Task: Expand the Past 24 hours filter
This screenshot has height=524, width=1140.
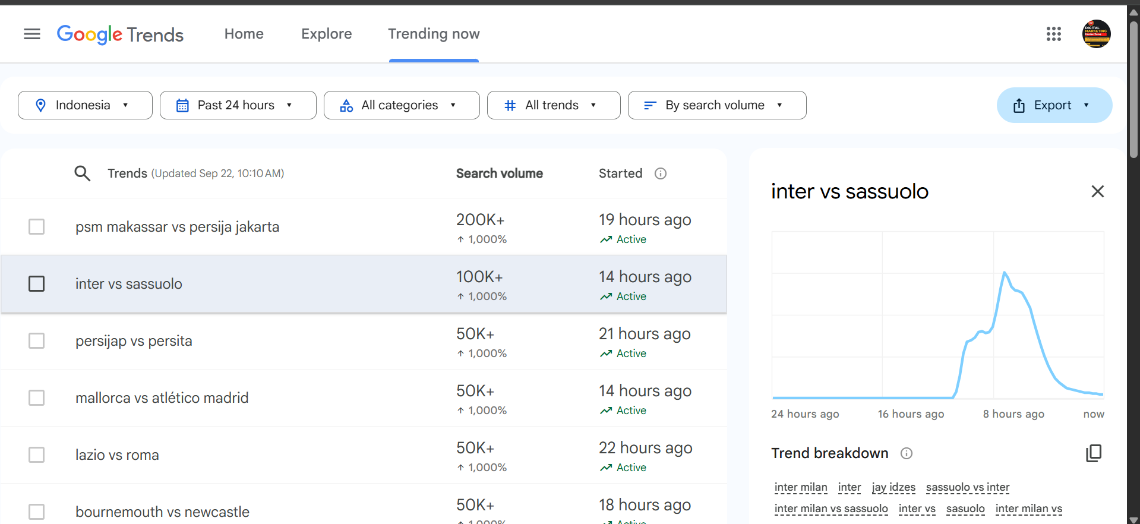Action: coord(238,105)
